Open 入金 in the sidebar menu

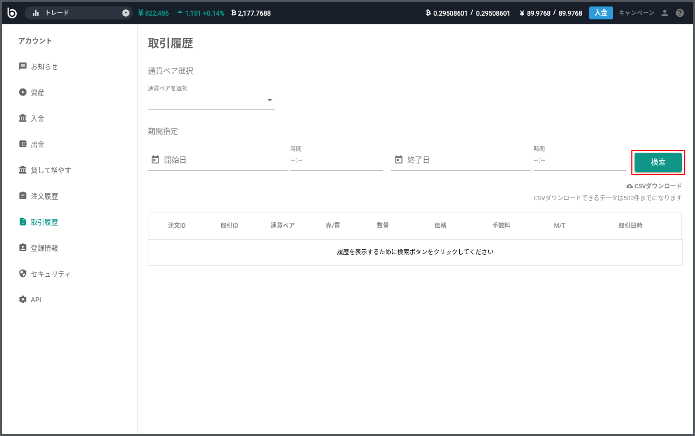point(38,119)
